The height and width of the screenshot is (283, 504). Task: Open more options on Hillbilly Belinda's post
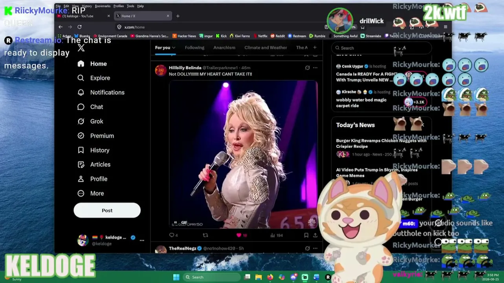pos(315,68)
